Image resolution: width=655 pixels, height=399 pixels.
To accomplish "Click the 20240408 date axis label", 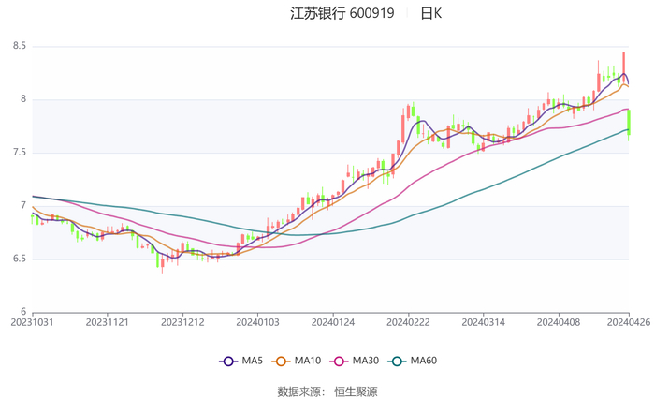I will (x=559, y=322).
